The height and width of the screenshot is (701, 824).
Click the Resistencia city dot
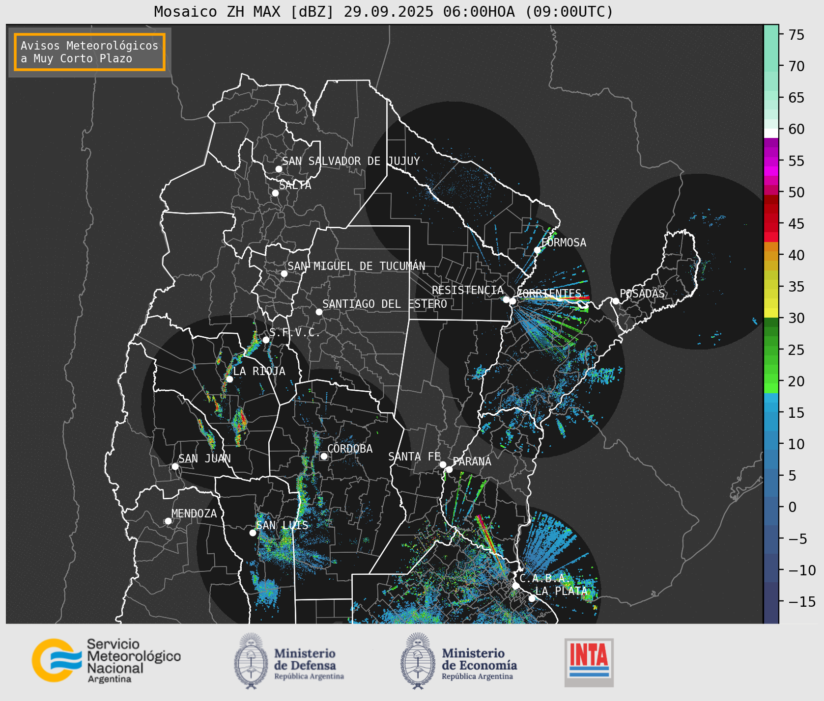(x=506, y=299)
